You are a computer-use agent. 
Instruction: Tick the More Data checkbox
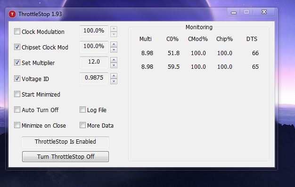(x=82, y=125)
